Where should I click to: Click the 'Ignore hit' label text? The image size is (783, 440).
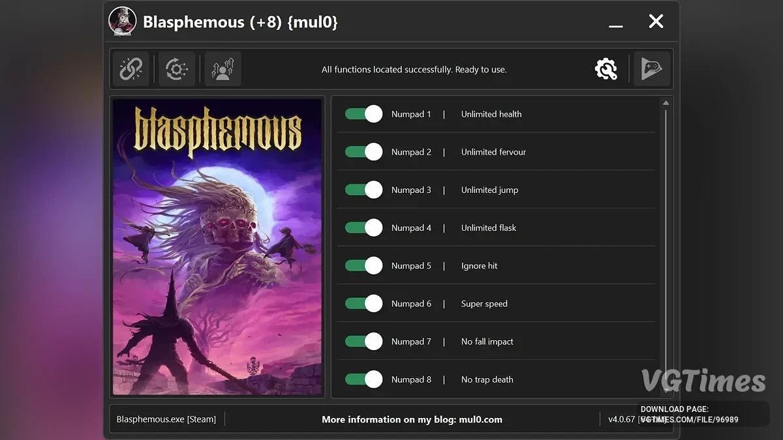[479, 265]
